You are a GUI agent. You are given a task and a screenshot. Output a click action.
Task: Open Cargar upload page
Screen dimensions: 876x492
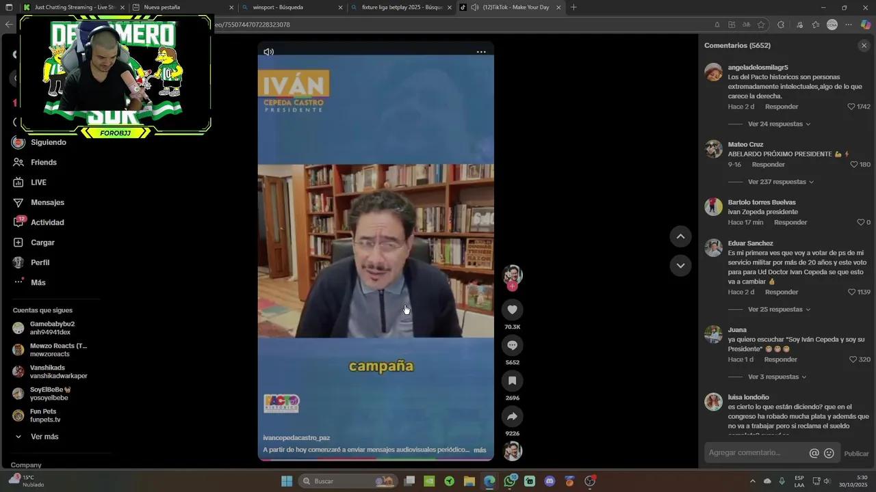pyautogui.click(x=42, y=243)
